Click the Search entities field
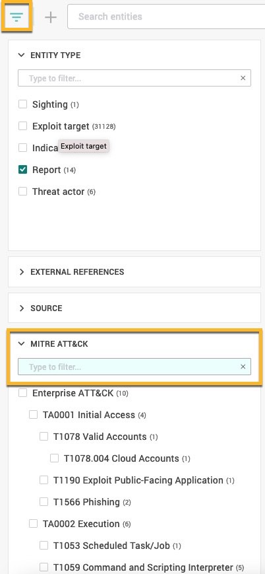265x574 pixels. click(x=166, y=17)
